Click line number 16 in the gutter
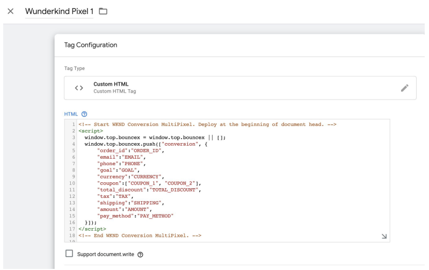429x270 pixels. pyautogui.click(x=72, y=223)
